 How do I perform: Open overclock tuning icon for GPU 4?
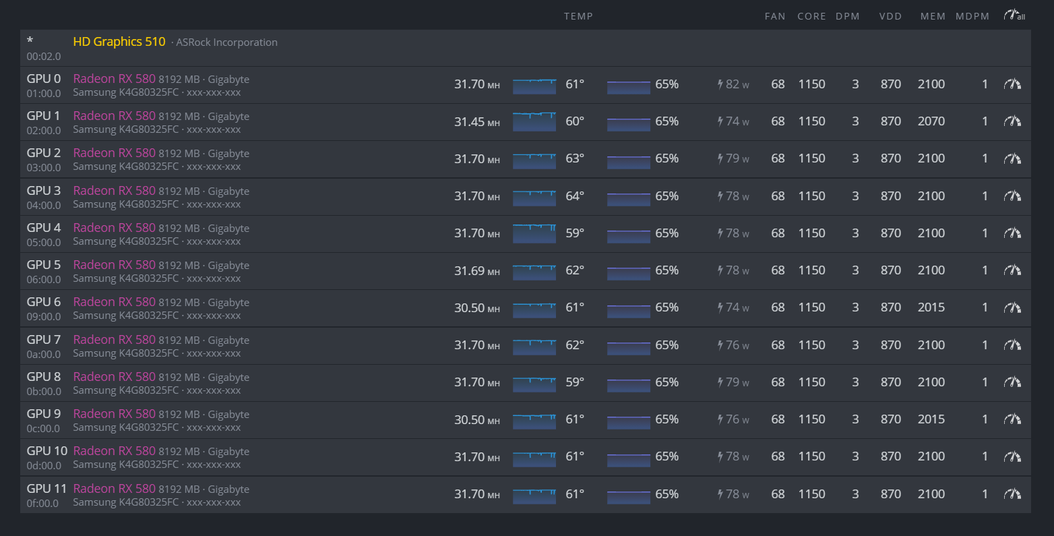coord(1012,233)
